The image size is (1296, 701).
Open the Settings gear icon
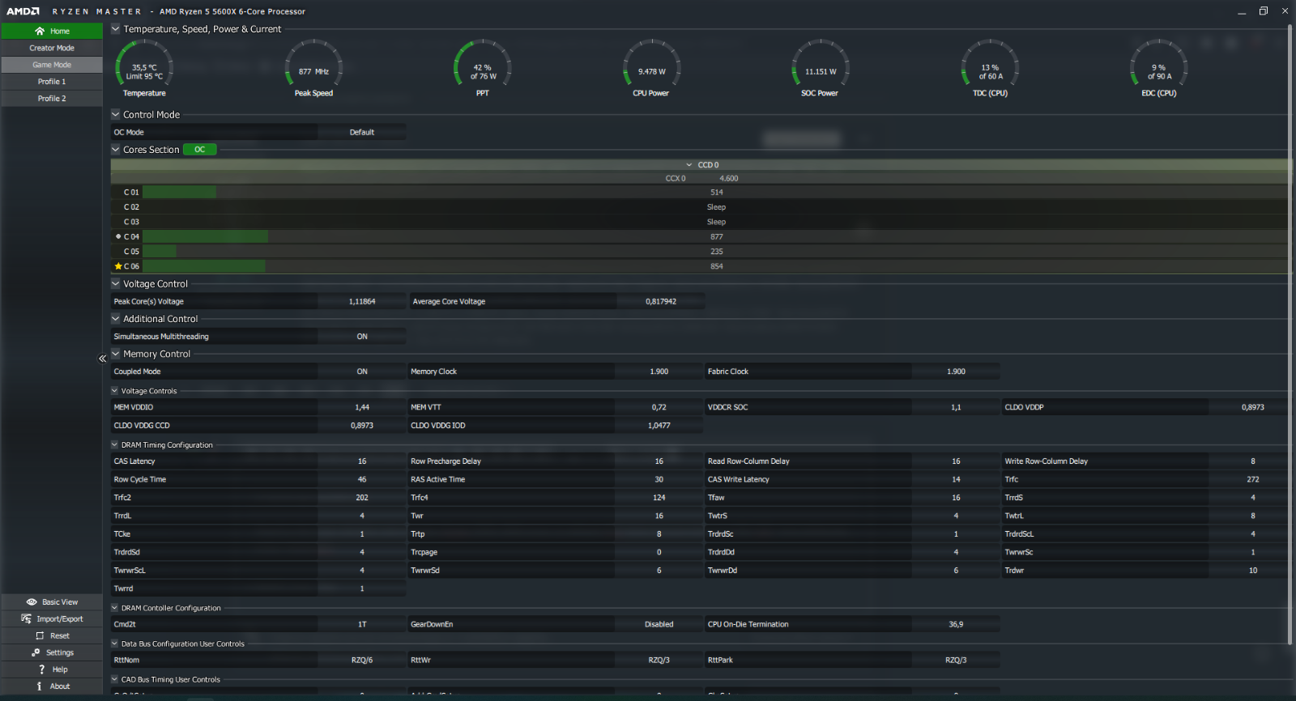(x=36, y=652)
